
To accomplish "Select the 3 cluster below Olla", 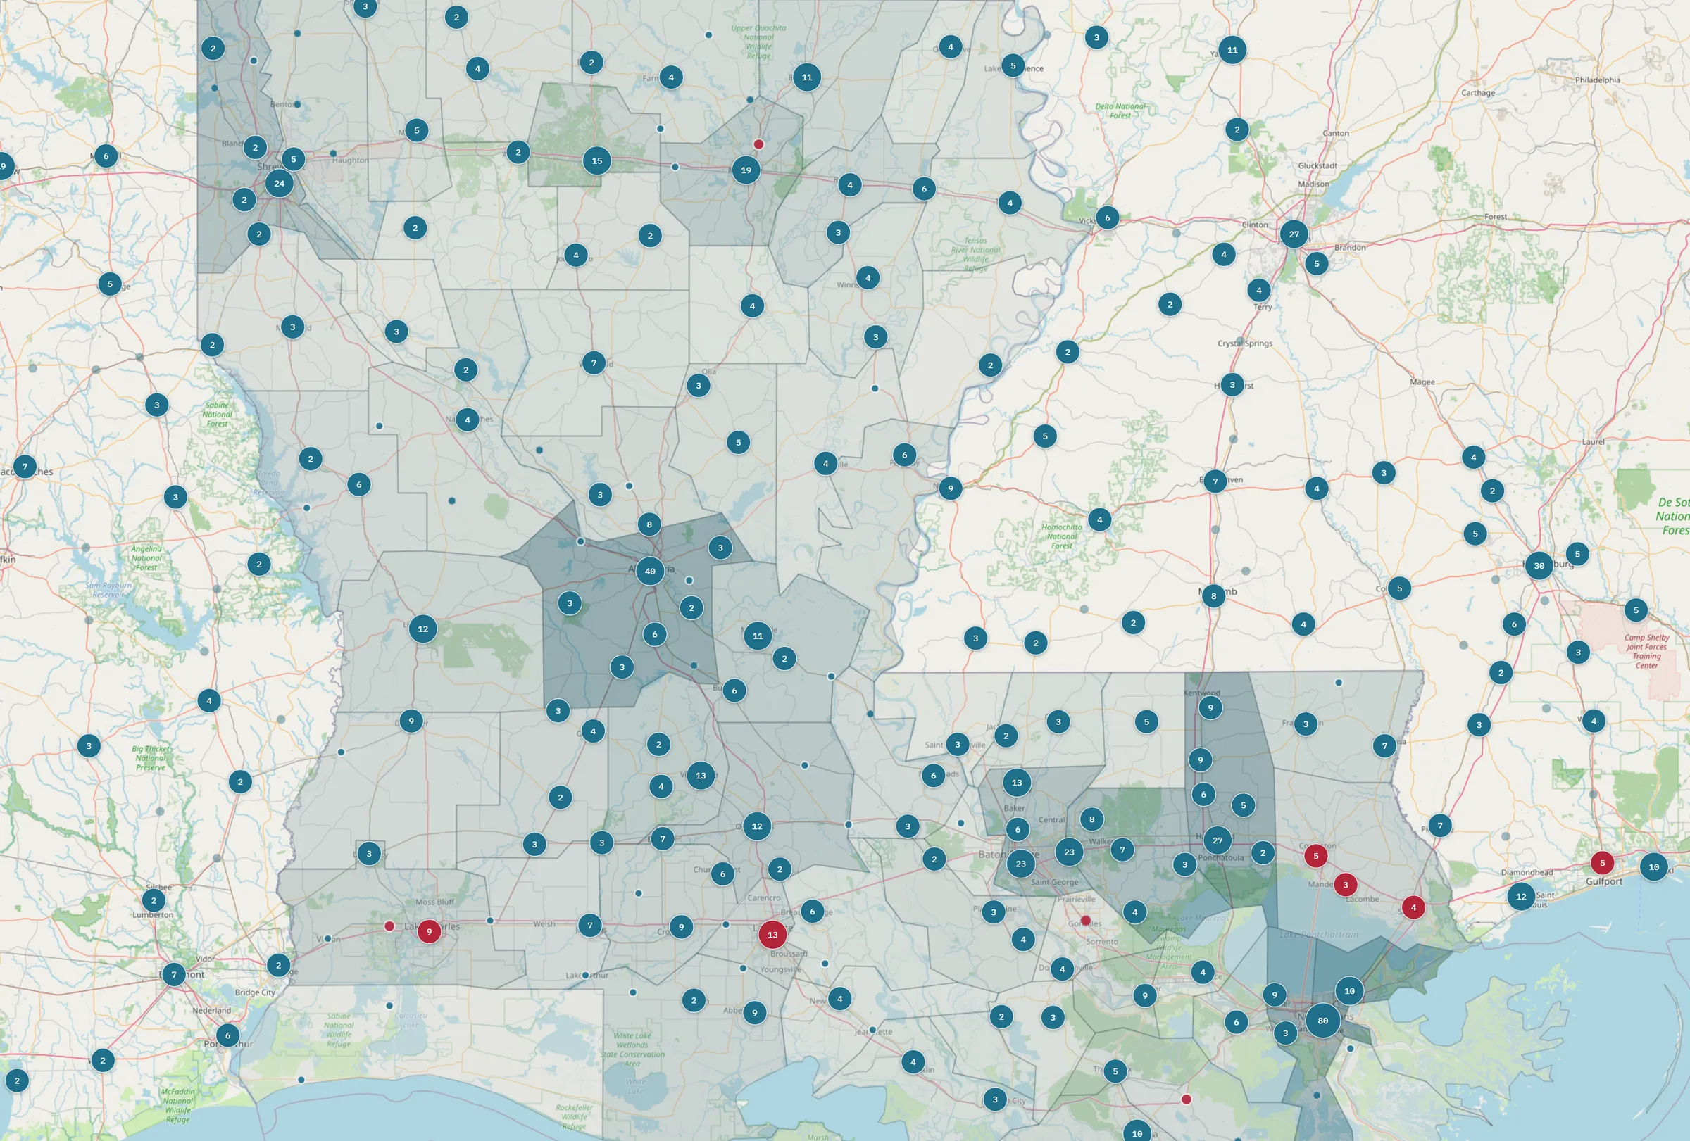I will pos(698,385).
